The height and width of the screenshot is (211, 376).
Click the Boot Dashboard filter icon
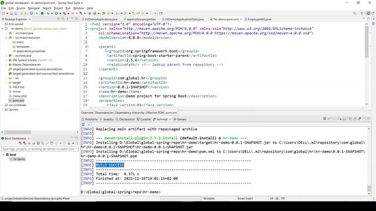64,143
